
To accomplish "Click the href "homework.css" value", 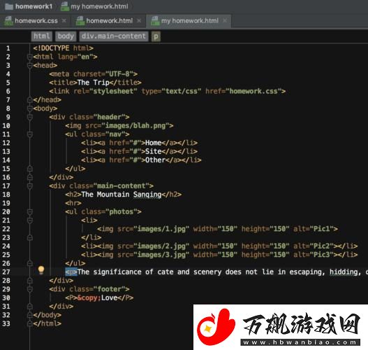I will pyautogui.click(x=253, y=91).
